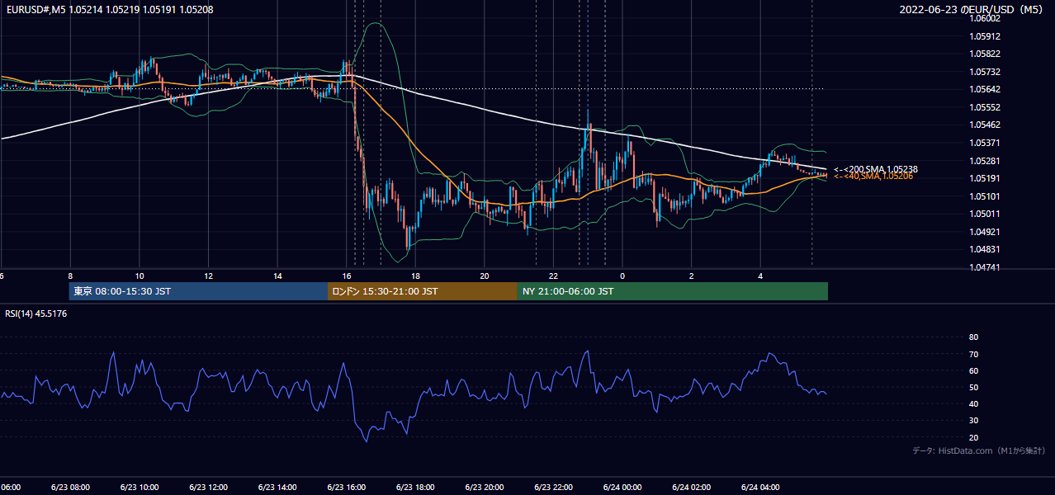This screenshot has height=495, width=1055.
Task: Click price axis value 1.05732
Action: [984, 72]
